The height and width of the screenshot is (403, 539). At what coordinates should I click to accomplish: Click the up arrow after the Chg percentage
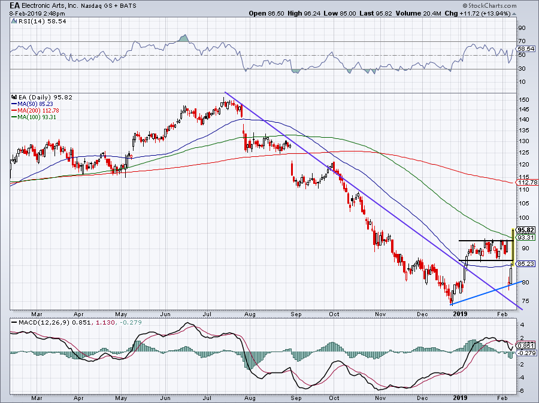point(514,14)
